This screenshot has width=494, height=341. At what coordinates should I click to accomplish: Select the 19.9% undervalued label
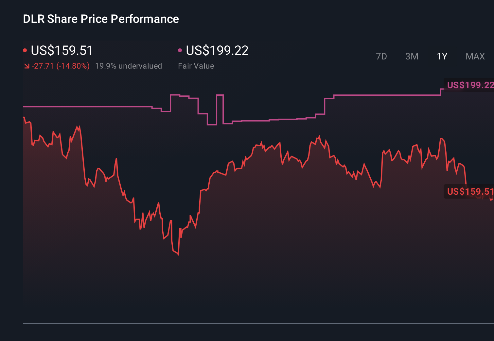[129, 66]
